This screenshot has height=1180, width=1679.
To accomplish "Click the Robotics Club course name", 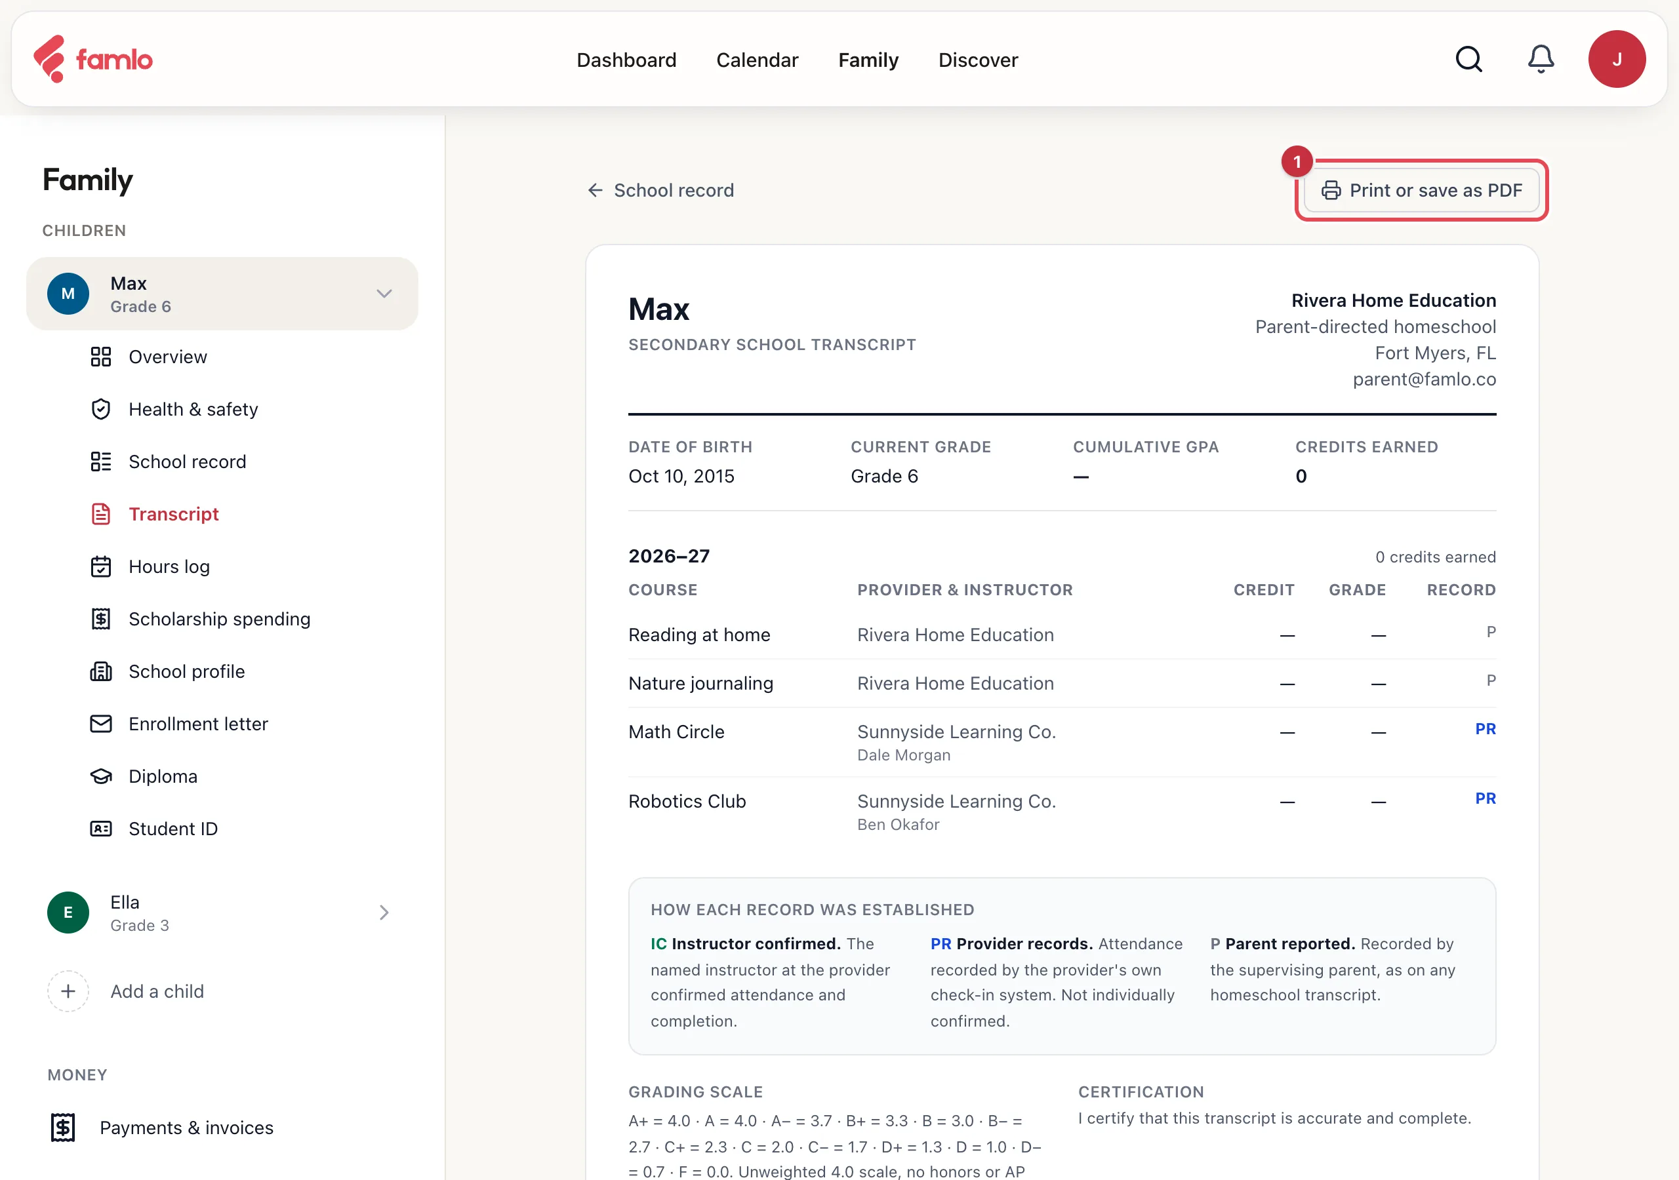I will (x=687, y=801).
